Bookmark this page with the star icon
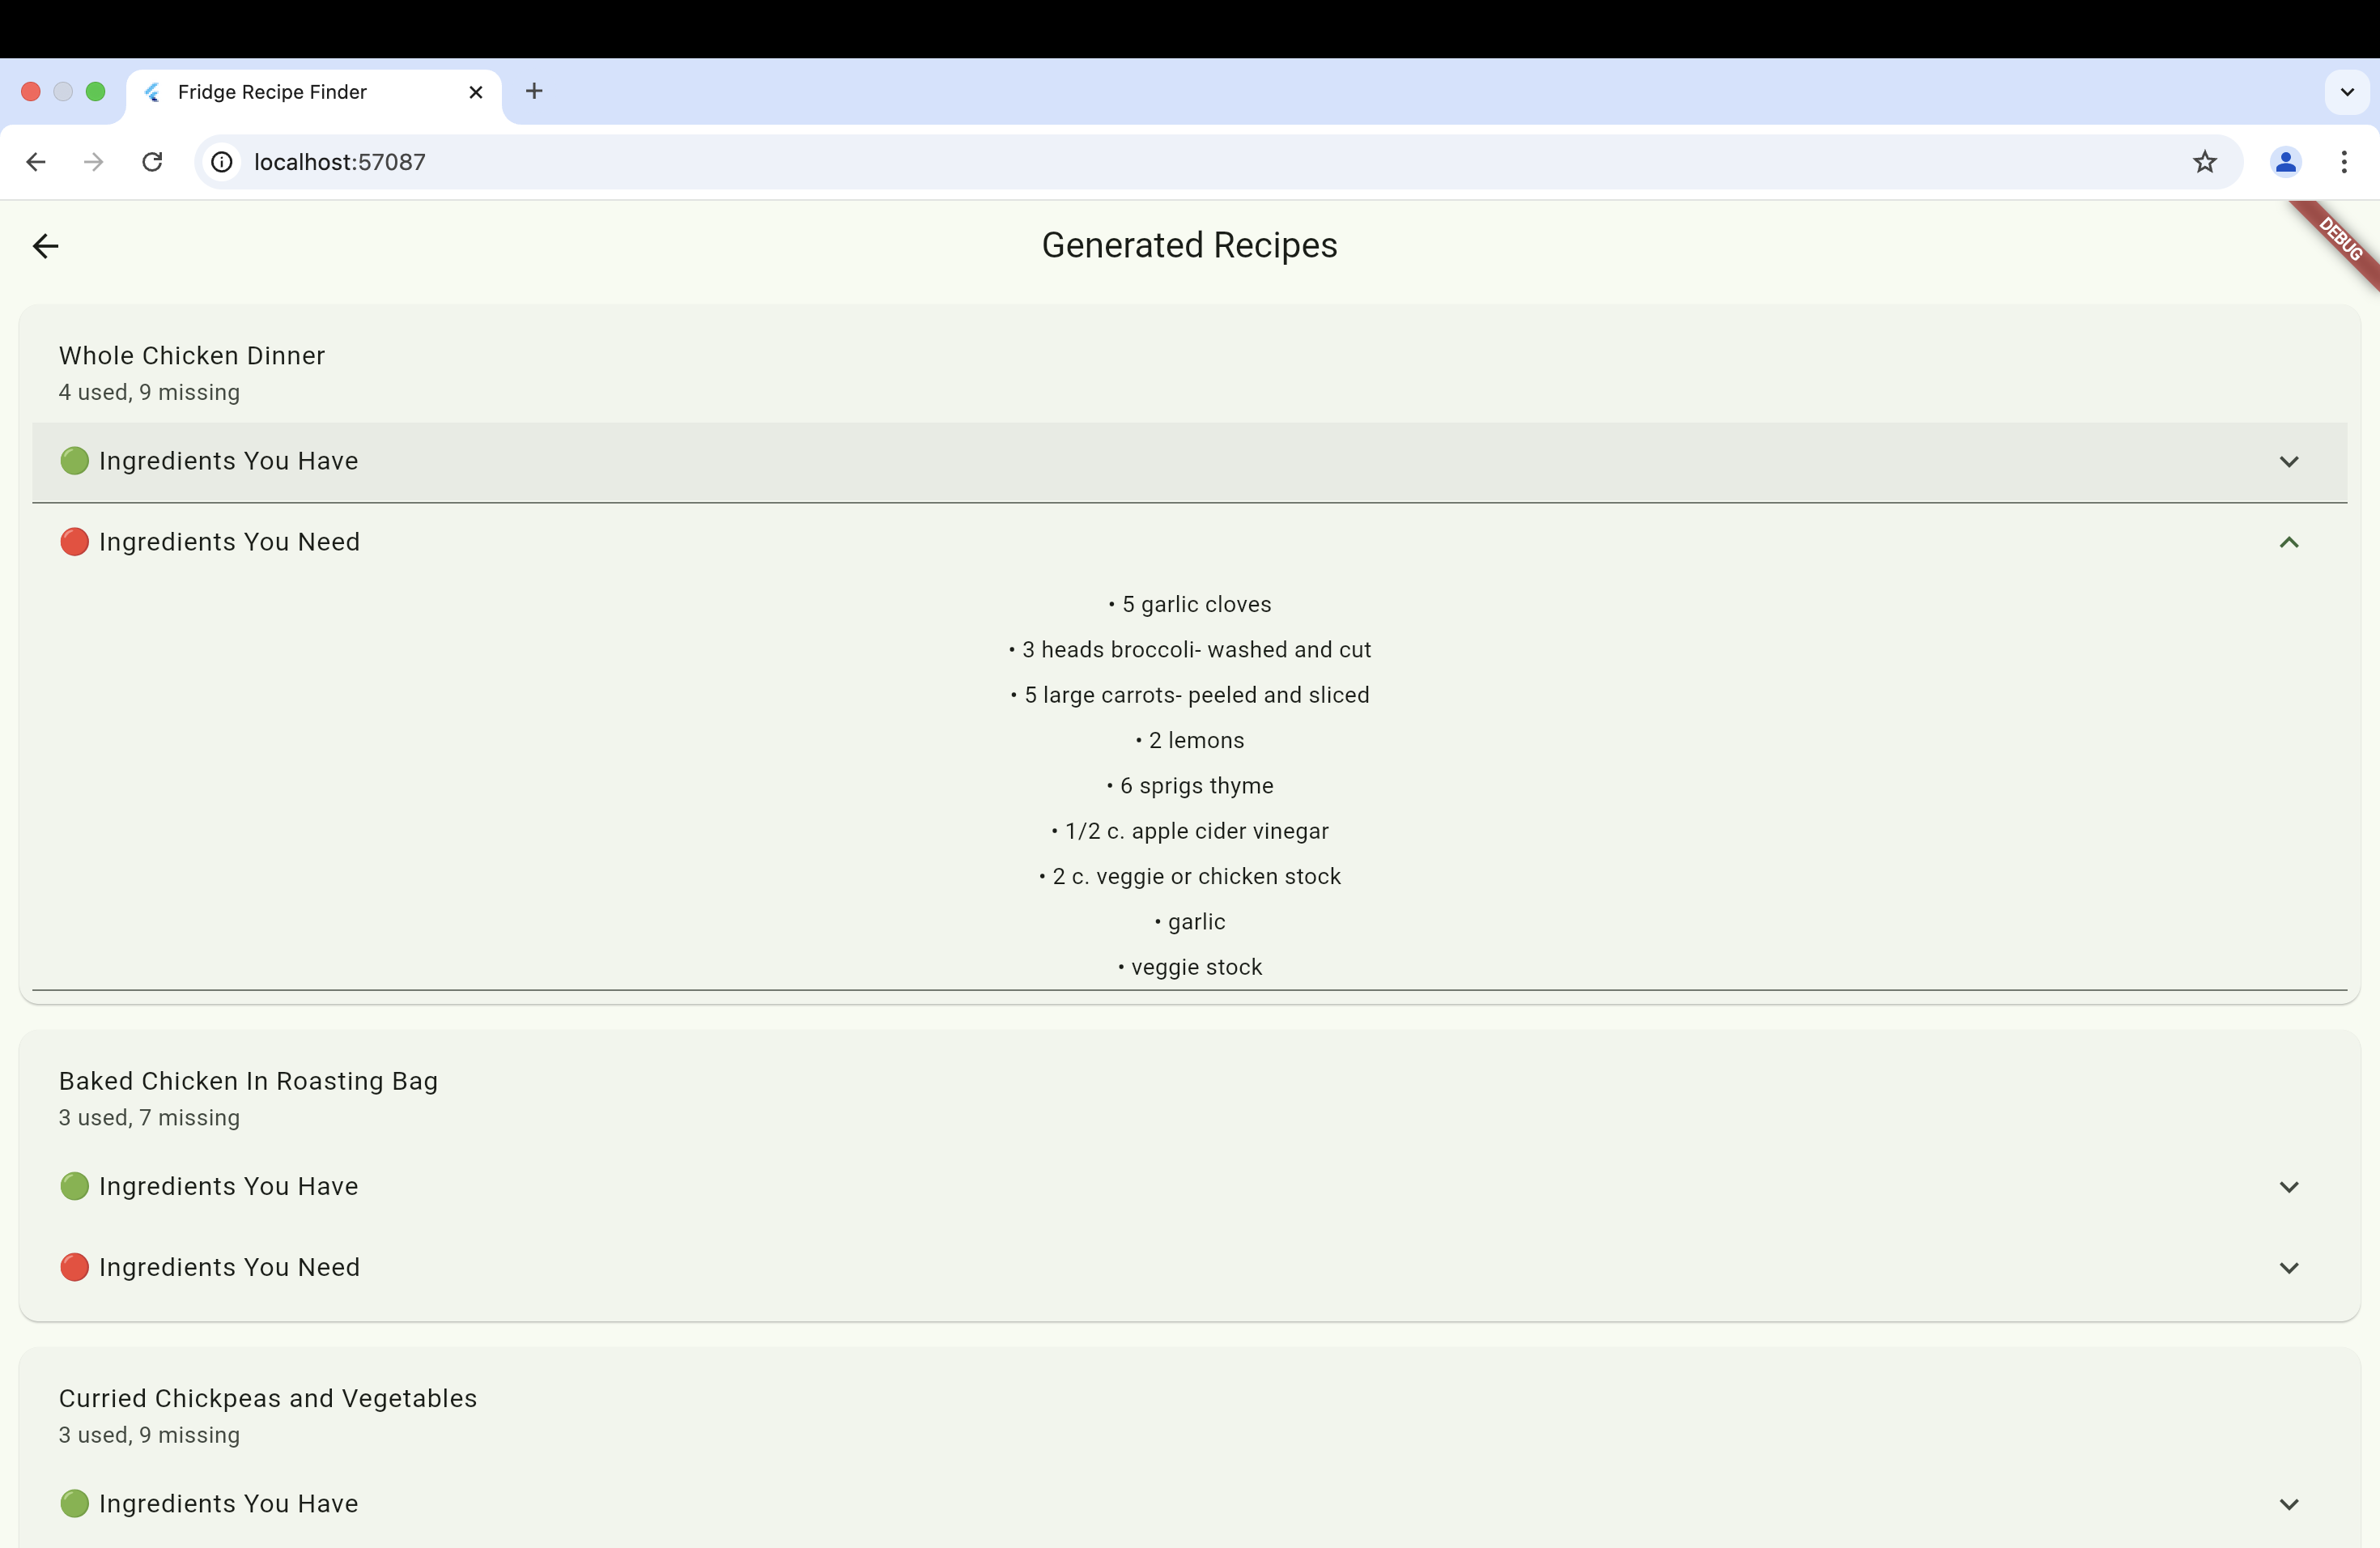Viewport: 2380px width, 1548px height. coord(2204,162)
